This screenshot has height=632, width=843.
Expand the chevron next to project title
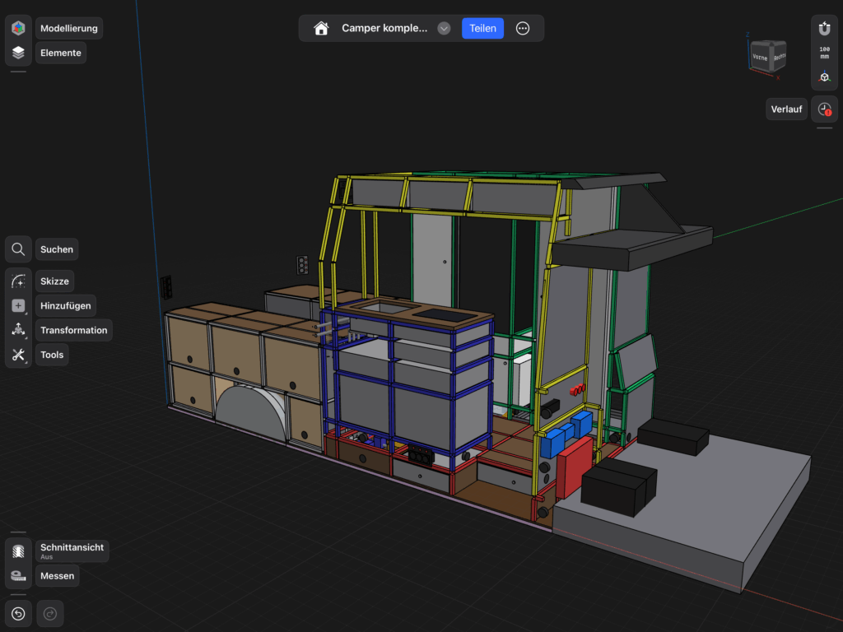pos(444,28)
